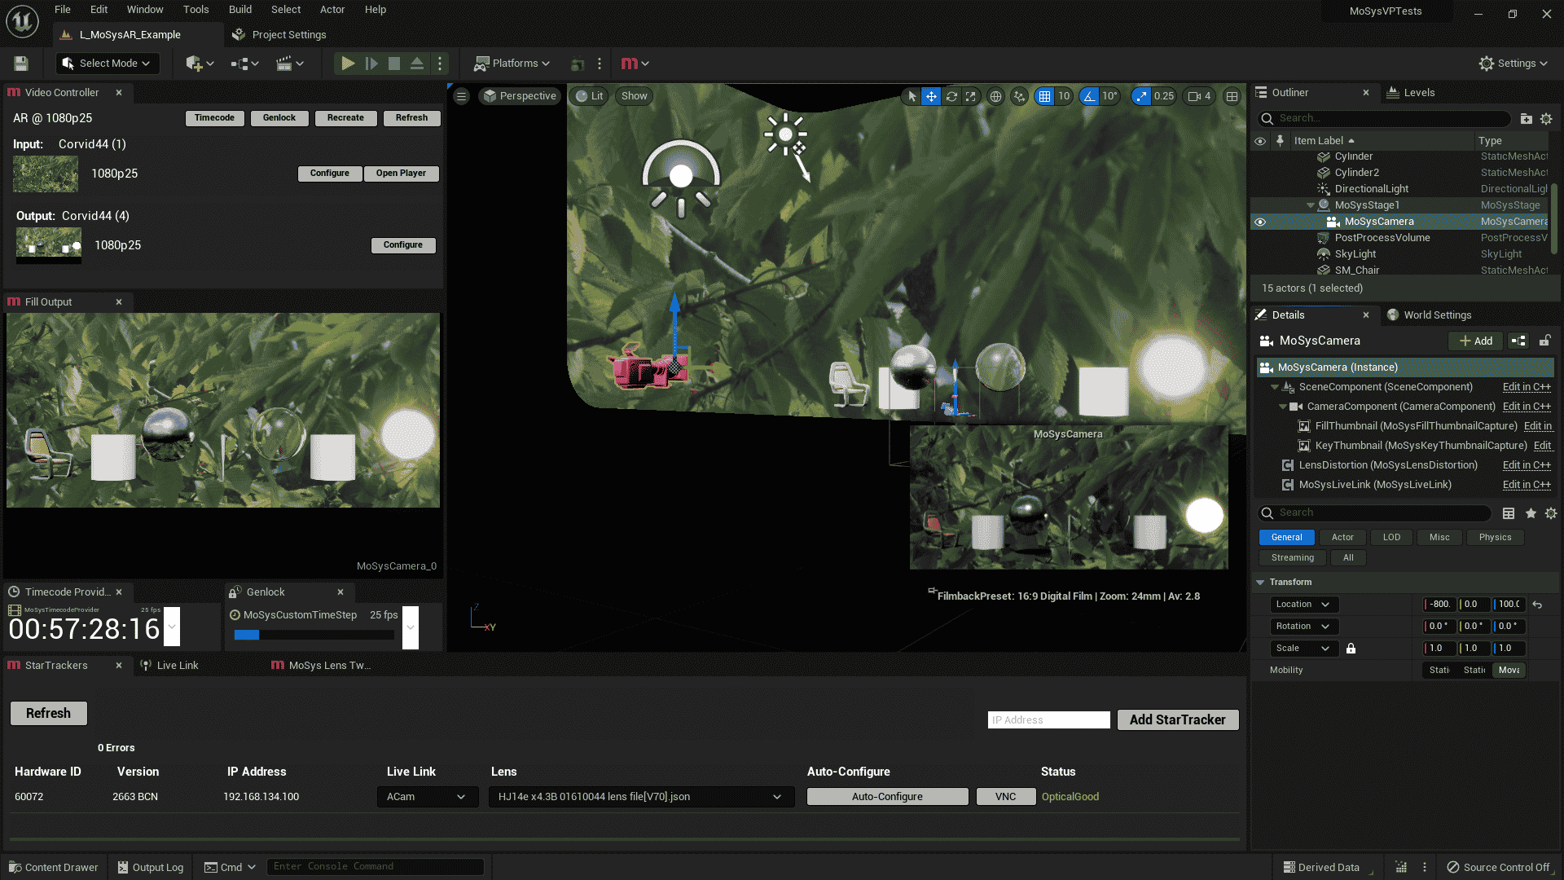Viewport: 1564px width, 880px height.
Task: Toggle Outliner visibility column header eye
Action: tap(1260, 141)
